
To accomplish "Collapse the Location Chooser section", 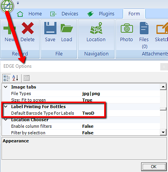I will [6, 120].
